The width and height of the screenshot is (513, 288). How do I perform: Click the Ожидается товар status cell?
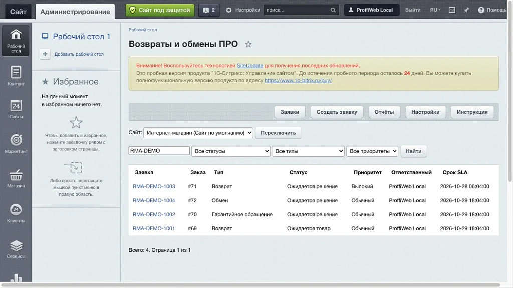[309, 228]
